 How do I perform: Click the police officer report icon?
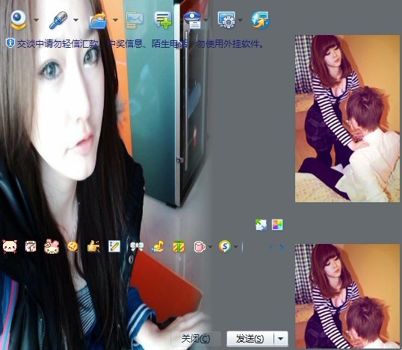point(193,19)
